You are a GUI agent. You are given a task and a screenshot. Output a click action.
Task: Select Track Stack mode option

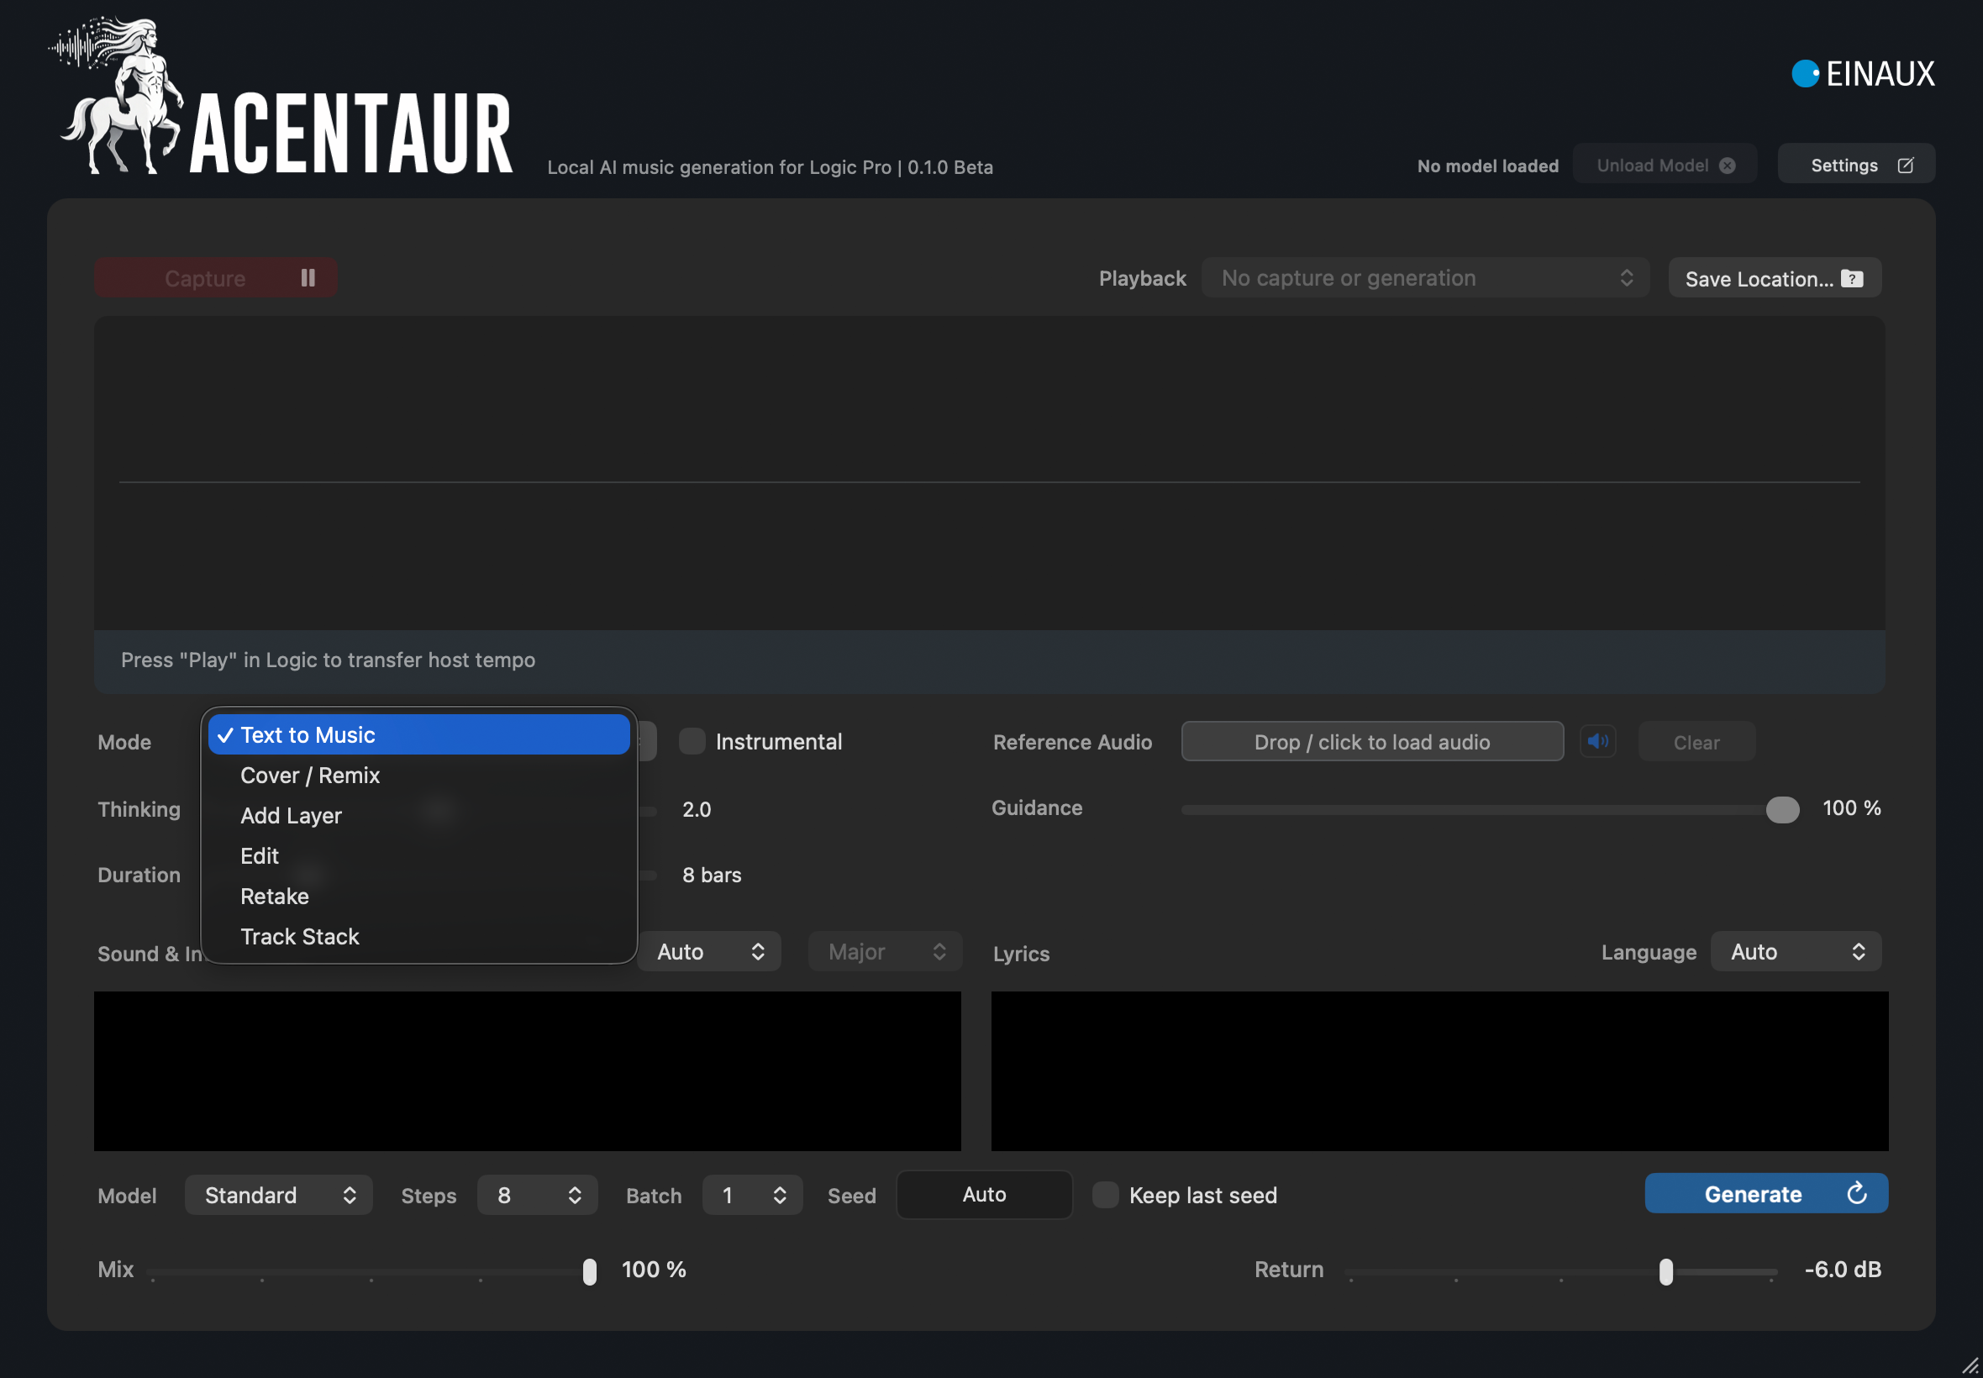(418, 936)
